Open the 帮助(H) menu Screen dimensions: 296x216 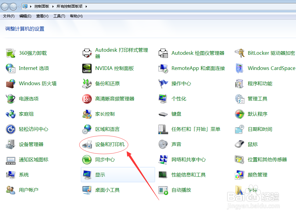(76, 16)
